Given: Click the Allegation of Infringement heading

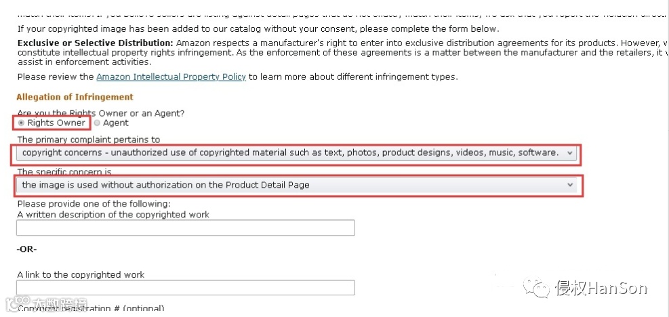Looking at the screenshot, I should [x=75, y=97].
